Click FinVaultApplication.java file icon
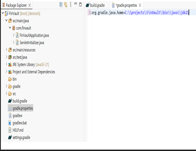The image size is (196, 151). [17, 35]
